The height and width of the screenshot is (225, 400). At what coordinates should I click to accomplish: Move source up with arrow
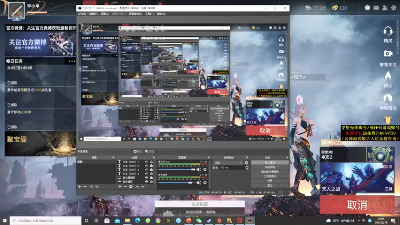[137, 187]
